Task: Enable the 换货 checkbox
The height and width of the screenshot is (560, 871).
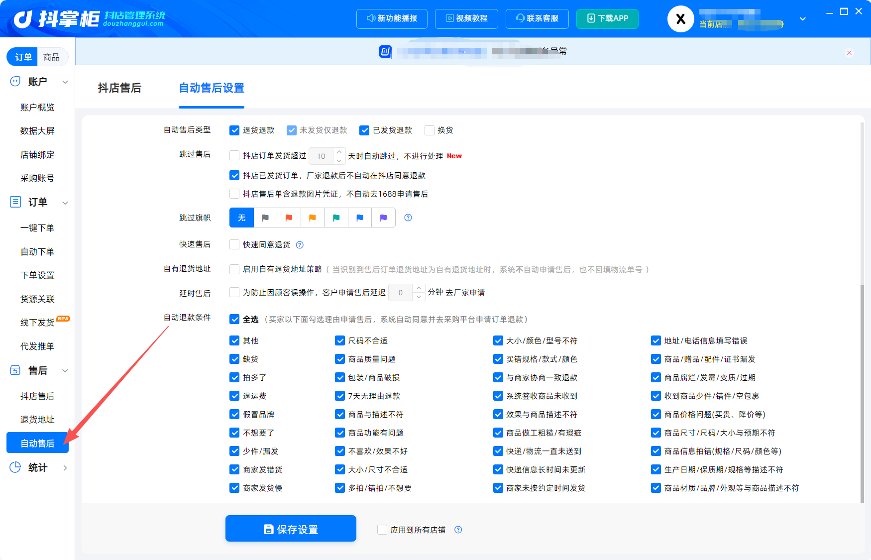Action: (x=430, y=130)
